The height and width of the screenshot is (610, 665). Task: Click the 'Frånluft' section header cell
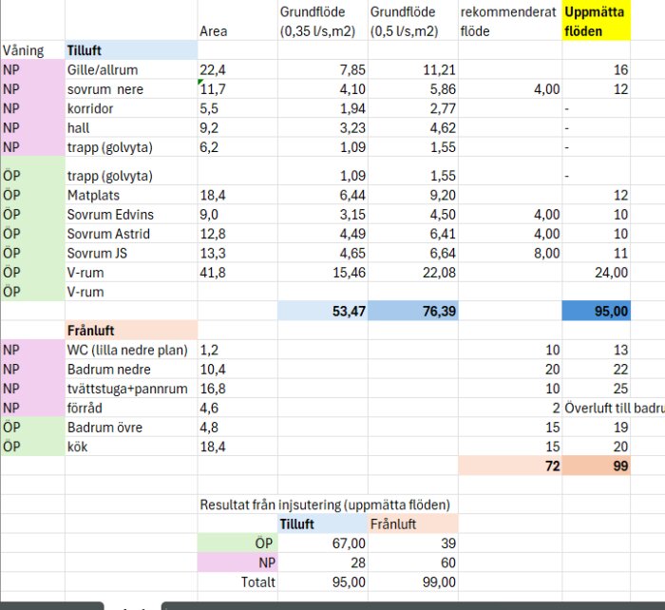tap(131, 331)
